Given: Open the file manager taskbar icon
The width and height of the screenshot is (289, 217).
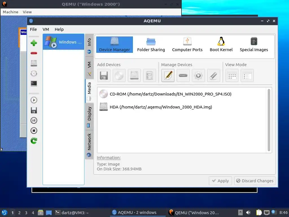Looking at the screenshot, I should click(41, 212).
